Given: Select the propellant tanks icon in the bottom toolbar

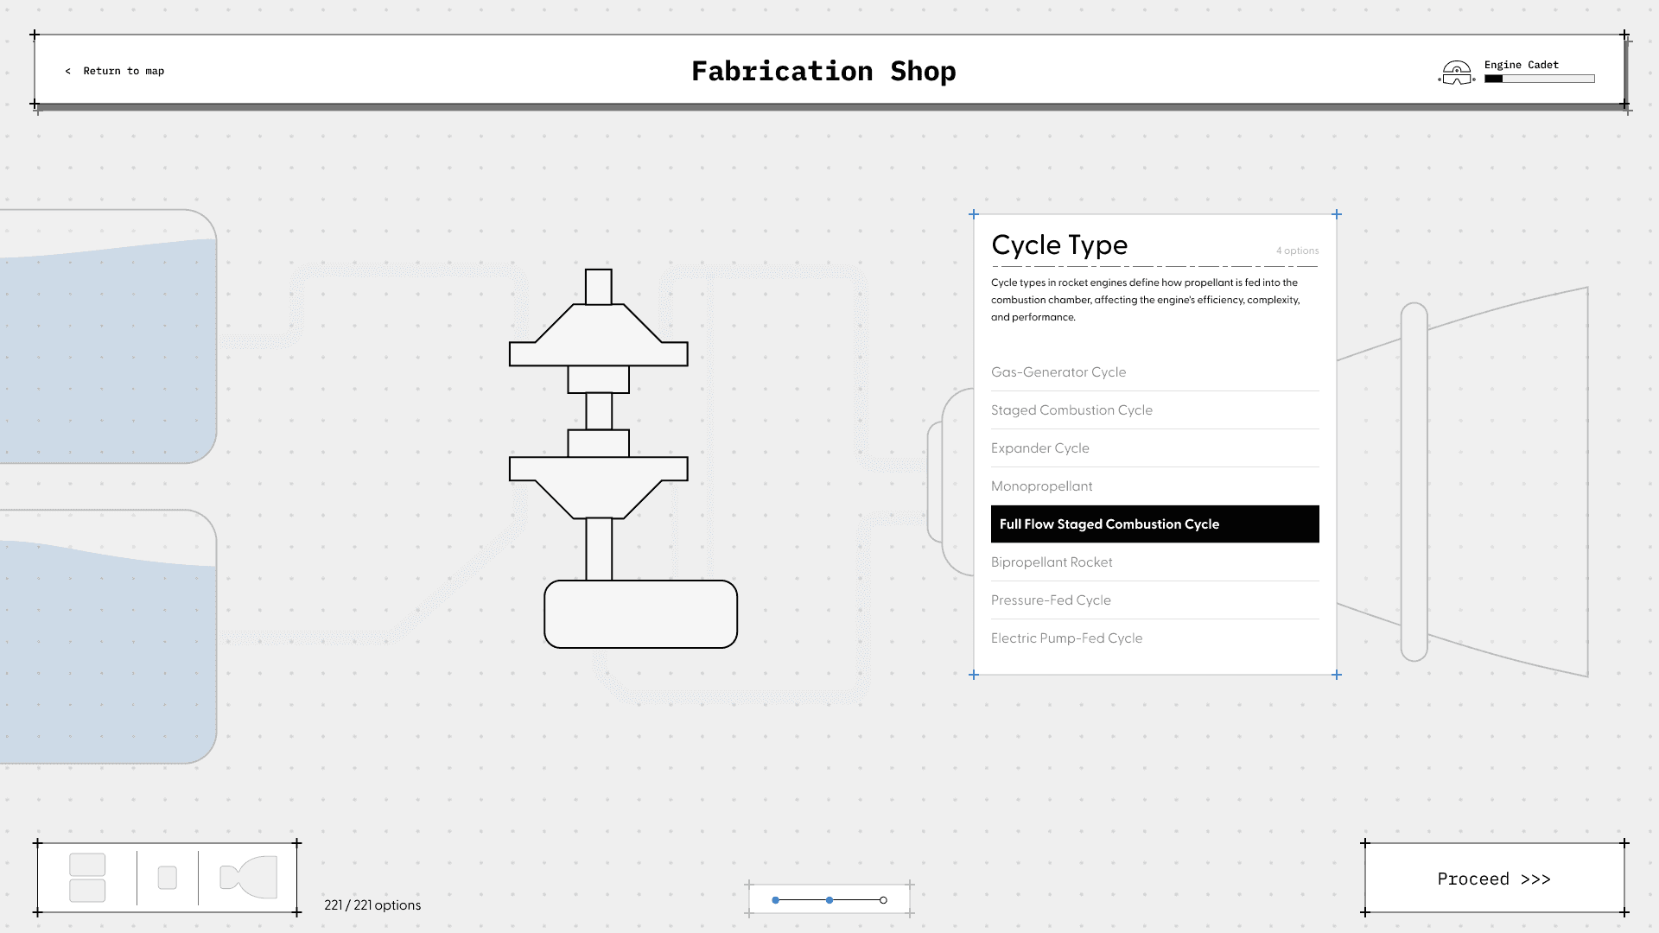Looking at the screenshot, I should 86,878.
